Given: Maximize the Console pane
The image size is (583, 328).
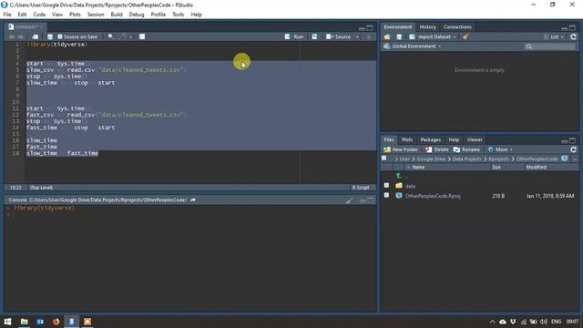Looking at the screenshot, I should pos(371,200).
